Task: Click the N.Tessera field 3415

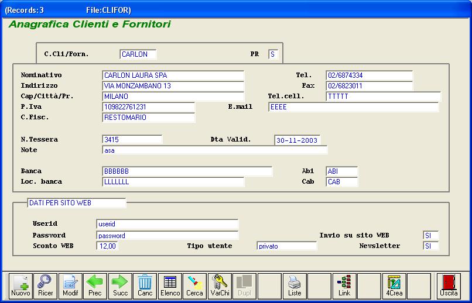Action: click(x=132, y=140)
